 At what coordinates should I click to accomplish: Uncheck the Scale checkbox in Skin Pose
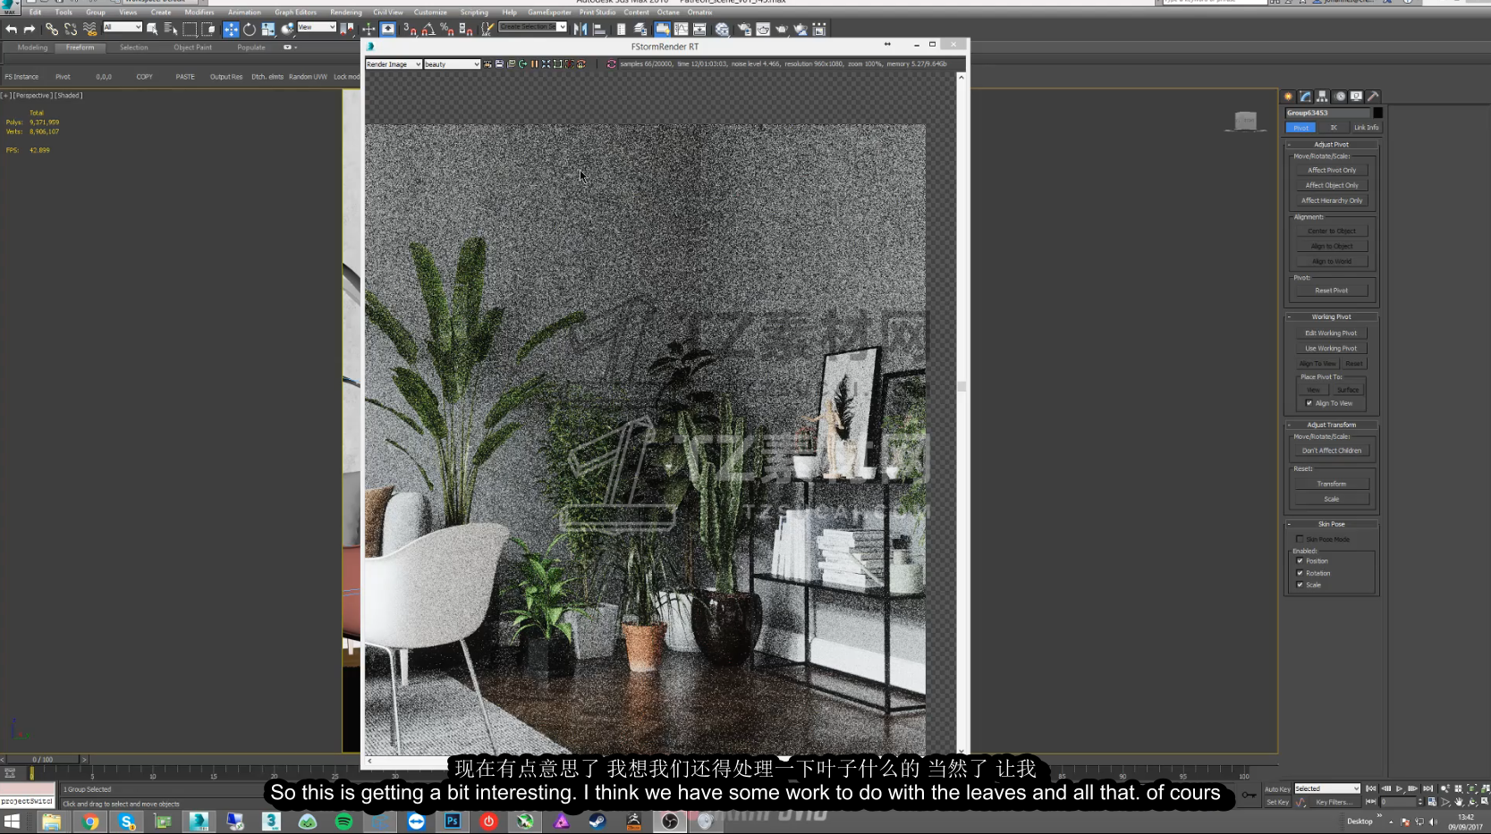pos(1300,585)
